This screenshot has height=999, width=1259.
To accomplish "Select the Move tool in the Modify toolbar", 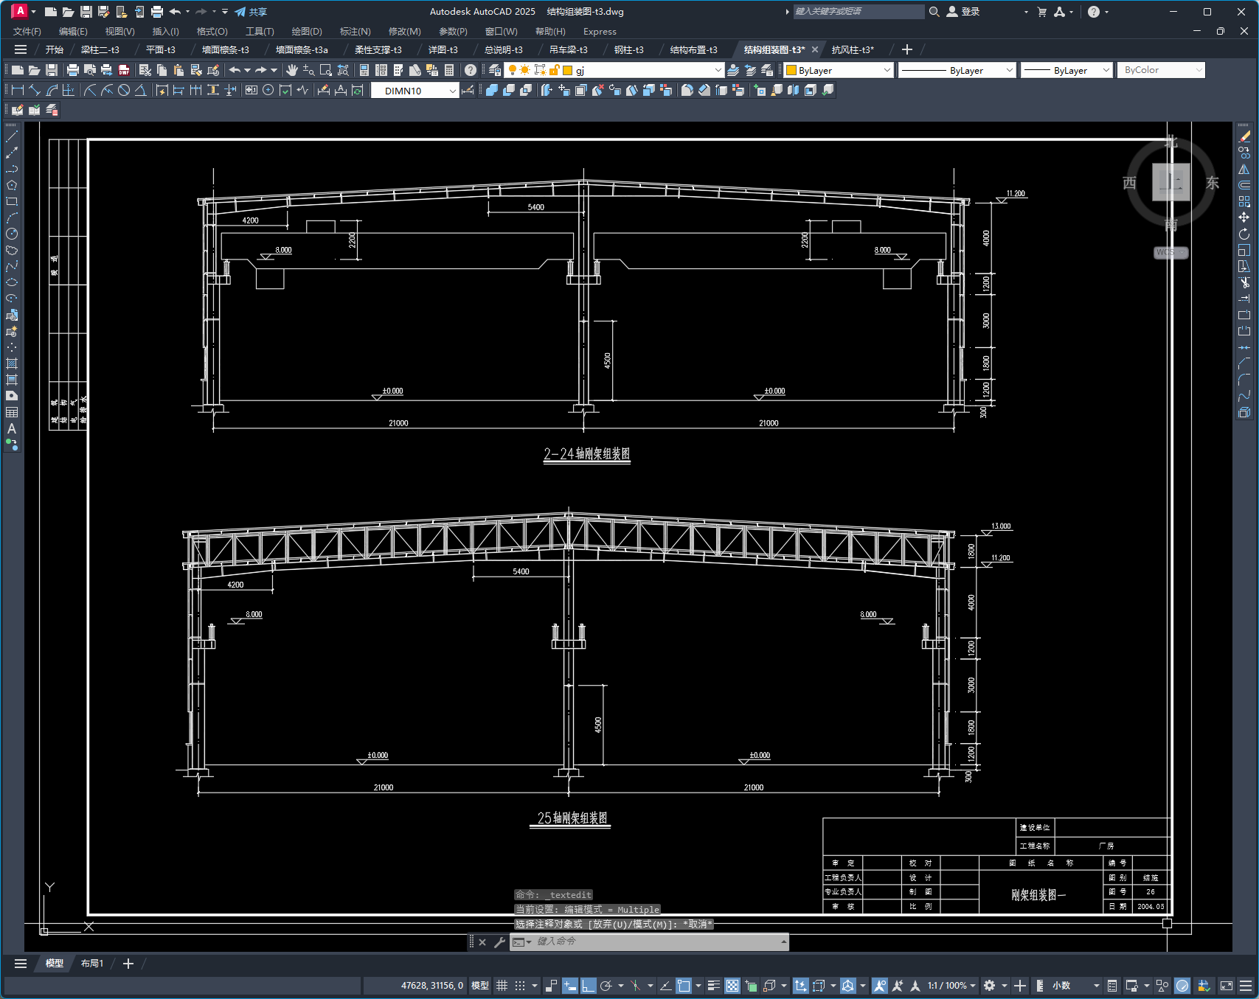I will click(1244, 217).
